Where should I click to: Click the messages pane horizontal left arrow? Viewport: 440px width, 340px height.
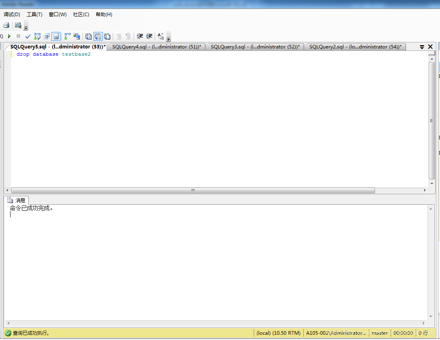click(x=8, y=323)
